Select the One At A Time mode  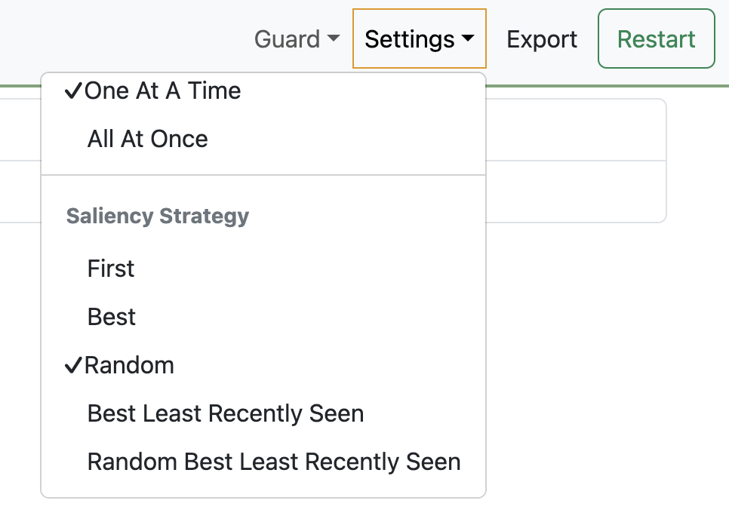(x=163, y=91)
